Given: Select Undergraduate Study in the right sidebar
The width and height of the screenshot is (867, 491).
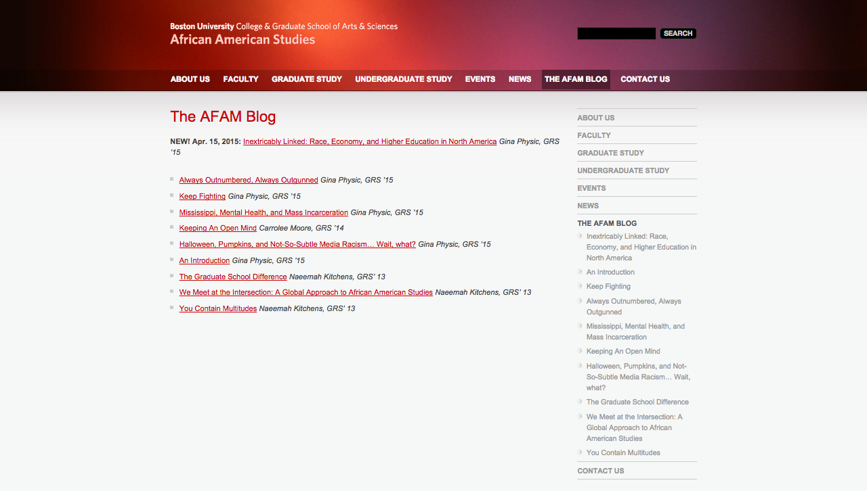Looking at the screenshot, I should click(622, 170).
